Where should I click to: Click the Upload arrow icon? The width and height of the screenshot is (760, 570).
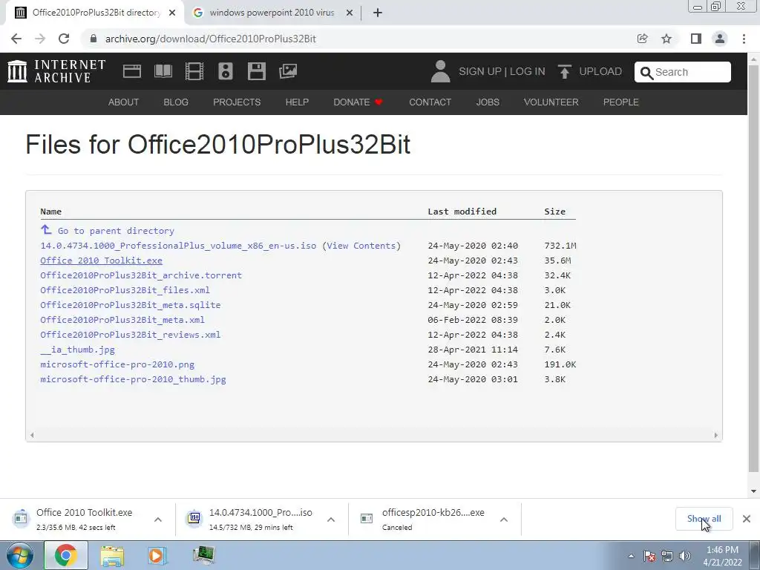564,71
